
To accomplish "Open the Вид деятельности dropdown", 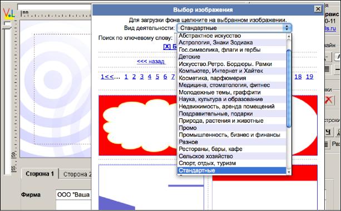I will point(234,28).
